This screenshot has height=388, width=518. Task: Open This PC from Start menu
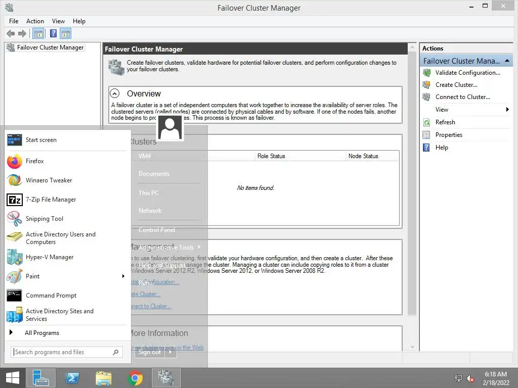[x=149, y=193]
